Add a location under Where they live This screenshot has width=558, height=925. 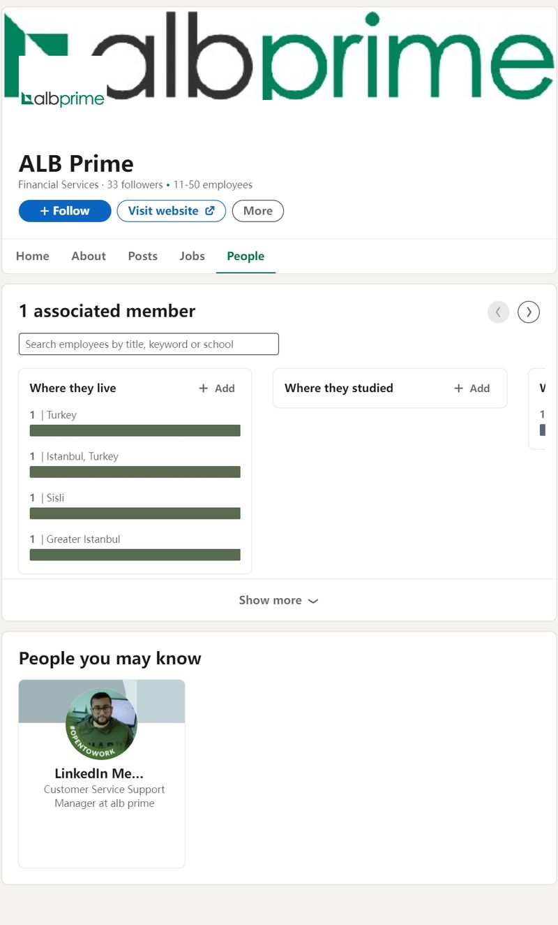point(217,388)
